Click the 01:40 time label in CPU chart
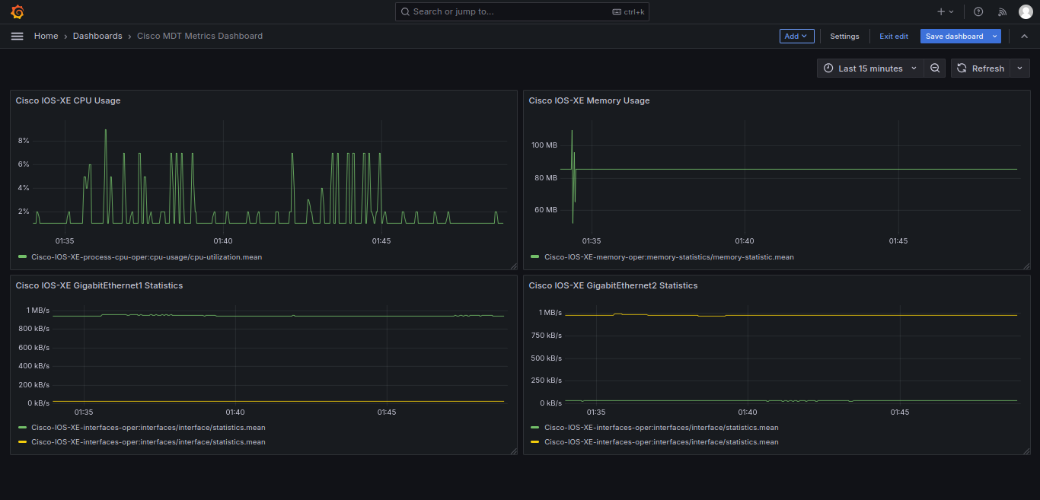 click(223, 241)
